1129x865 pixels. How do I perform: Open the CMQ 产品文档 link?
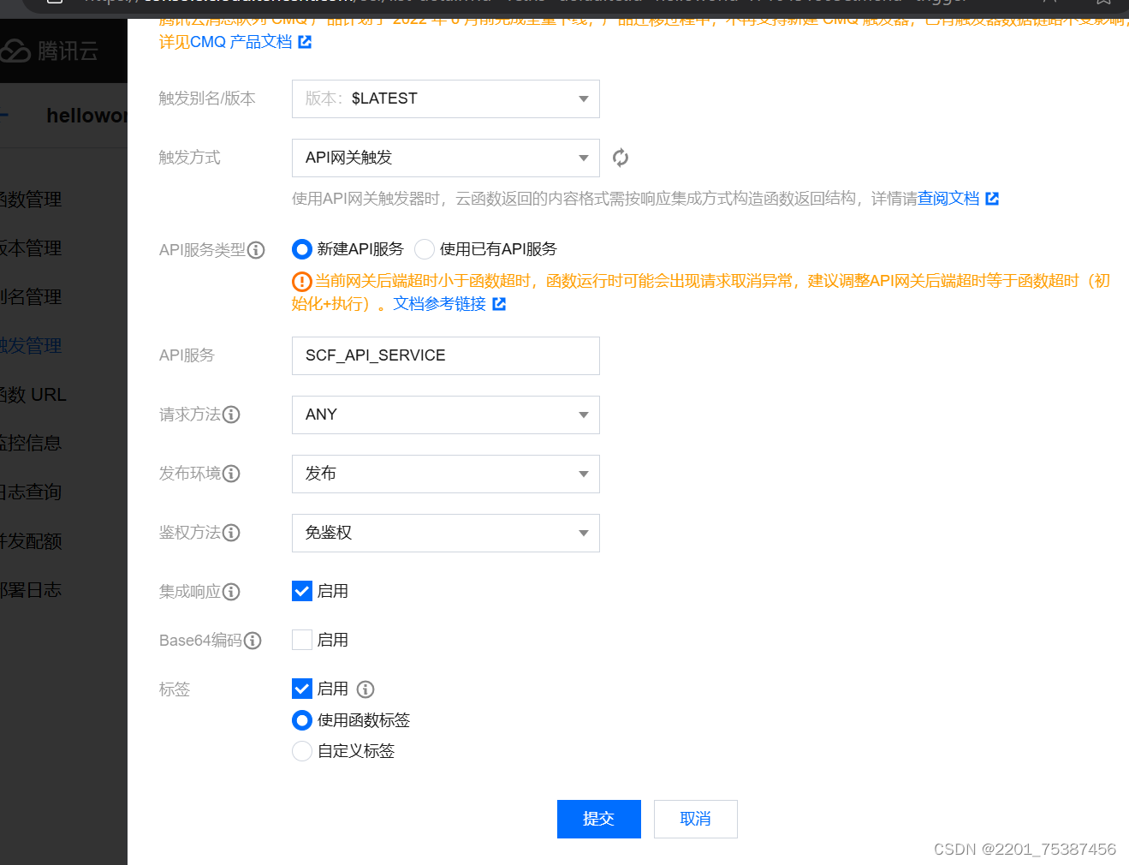(x=241, y=42)
